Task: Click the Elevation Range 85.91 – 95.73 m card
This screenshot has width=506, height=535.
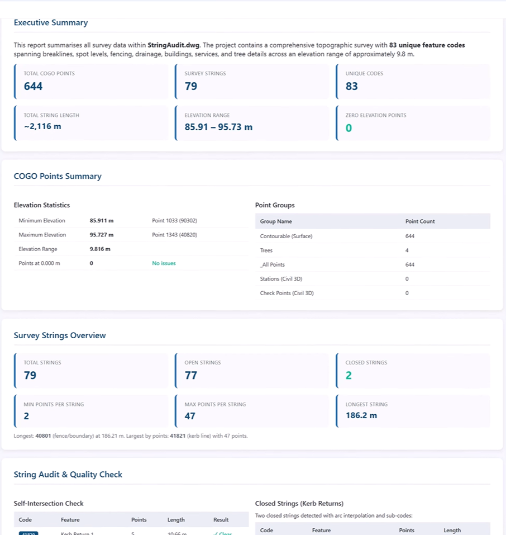Action: pyautogui.click(x=252, y=123)
